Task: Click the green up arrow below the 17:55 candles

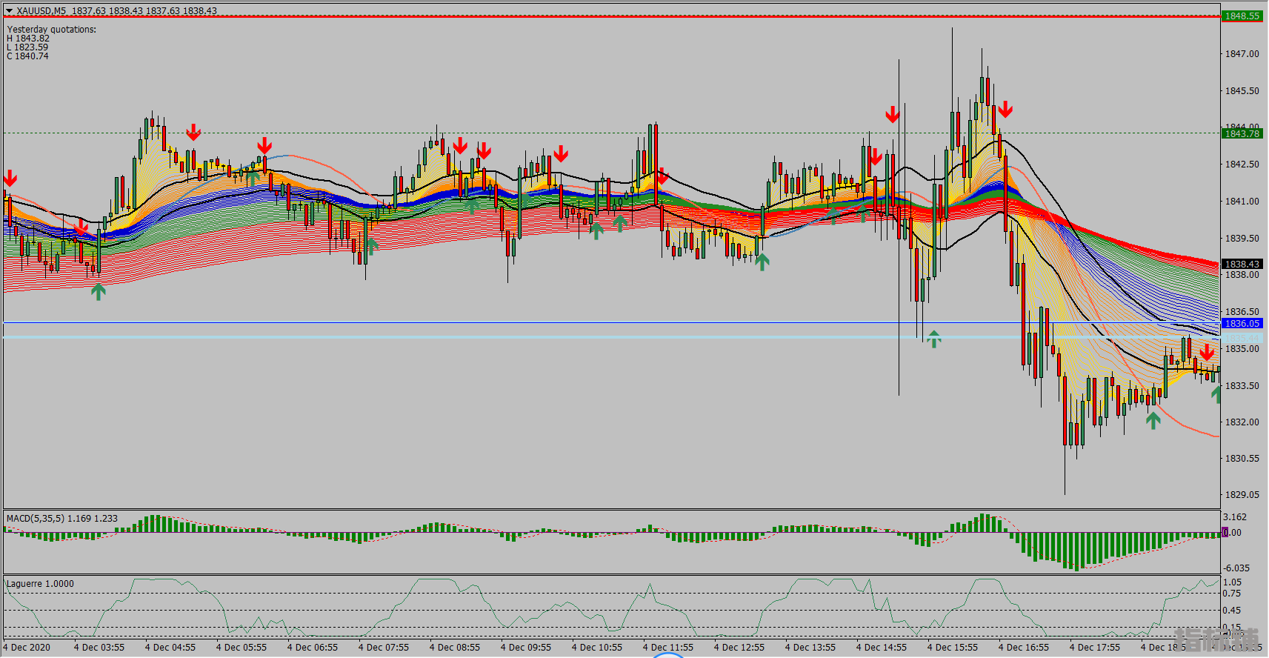Action: pos(1153,420)
